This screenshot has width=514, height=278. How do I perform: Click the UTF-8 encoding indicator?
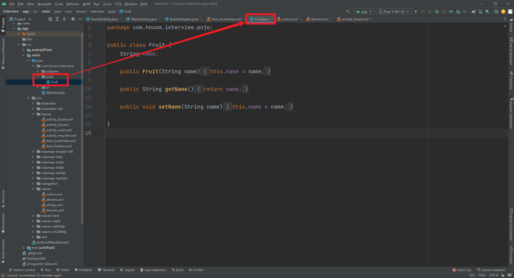coord(493,275)
